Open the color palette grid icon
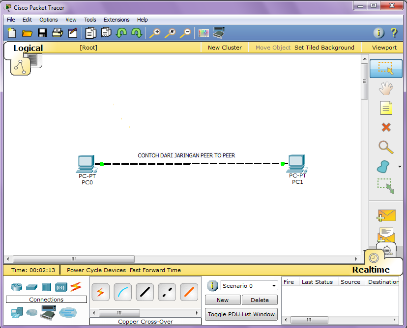 click(203, 33)
